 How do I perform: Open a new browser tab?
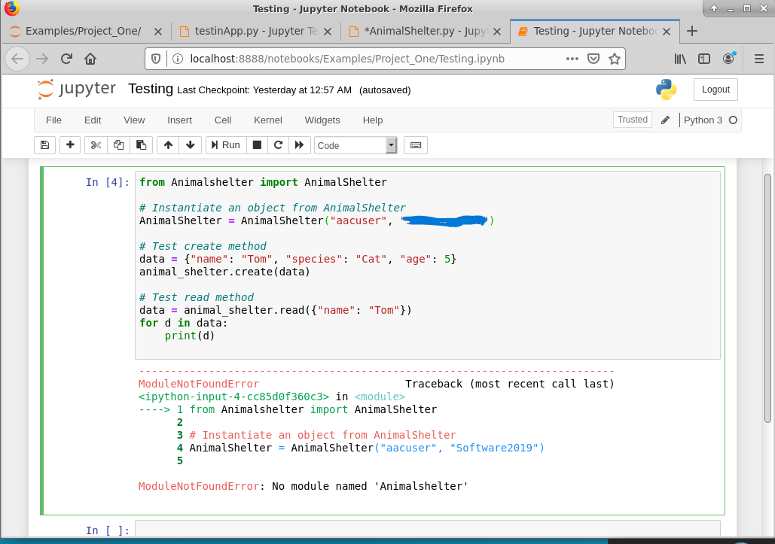692,31
